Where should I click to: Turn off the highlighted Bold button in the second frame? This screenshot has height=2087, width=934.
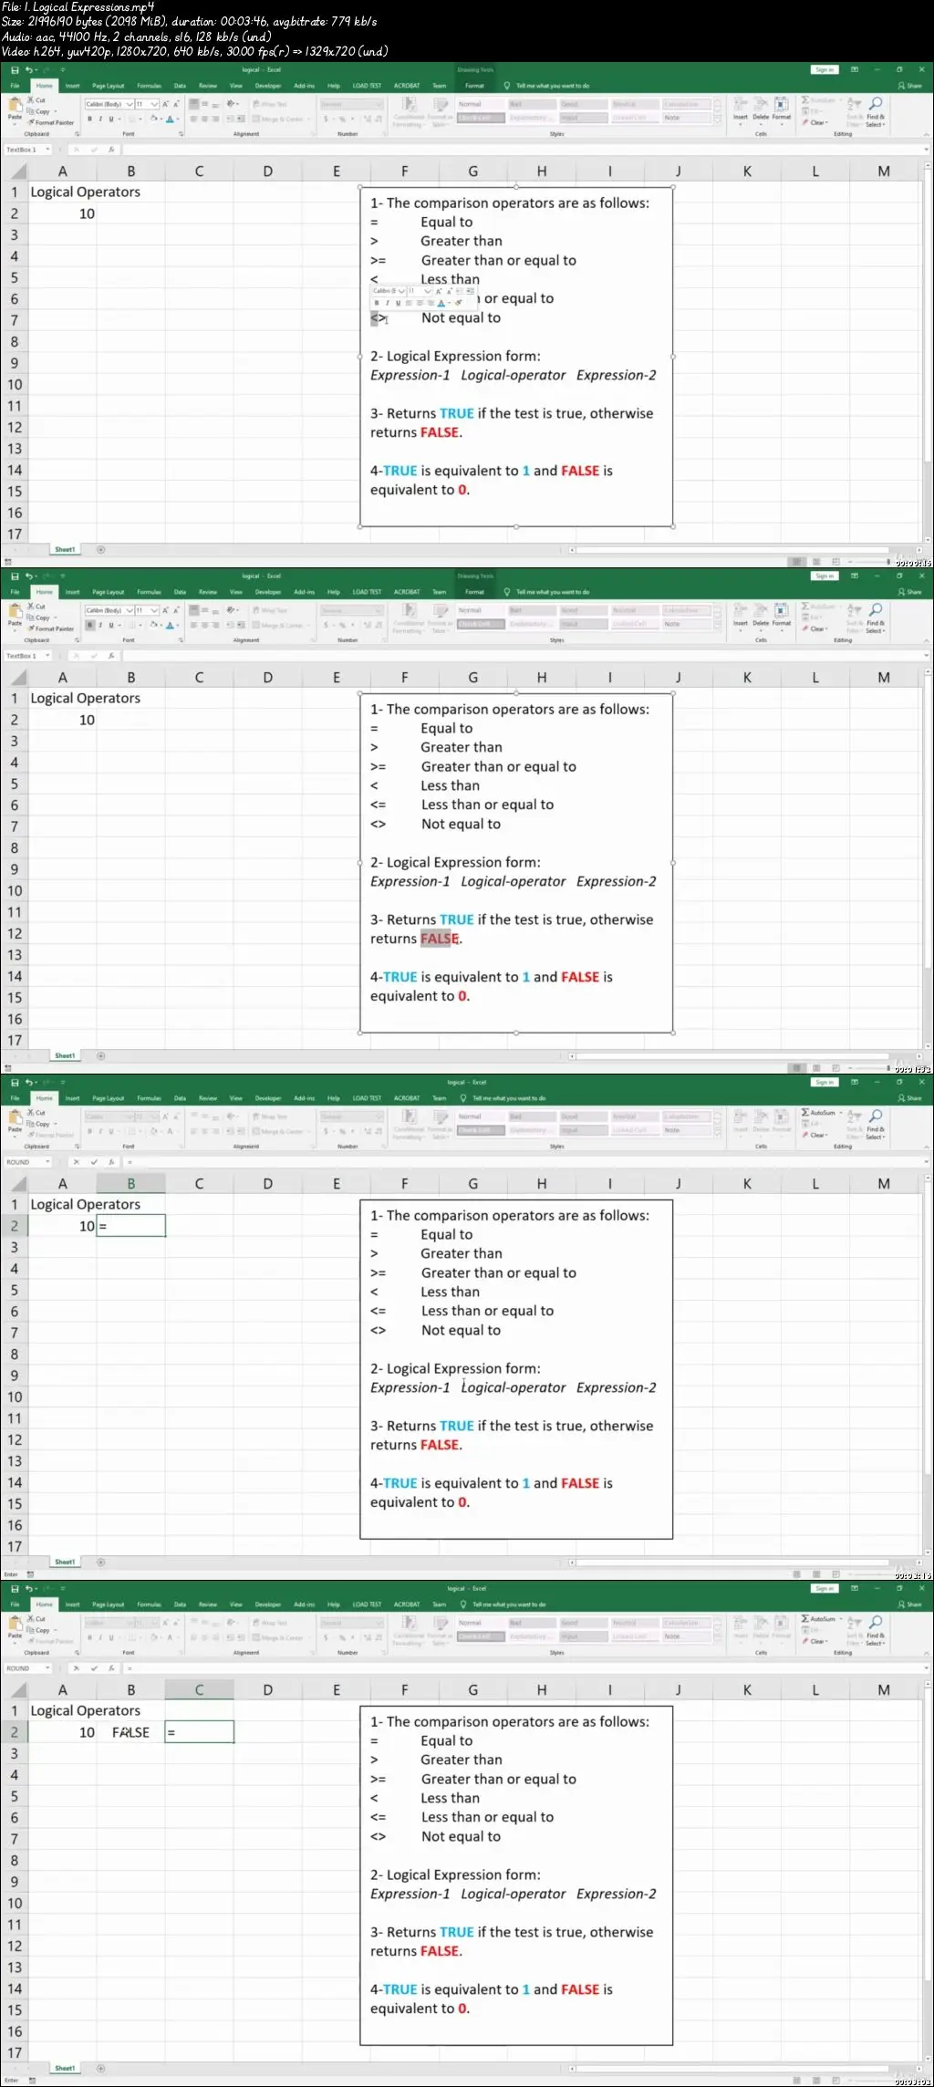tap(89, 625)
